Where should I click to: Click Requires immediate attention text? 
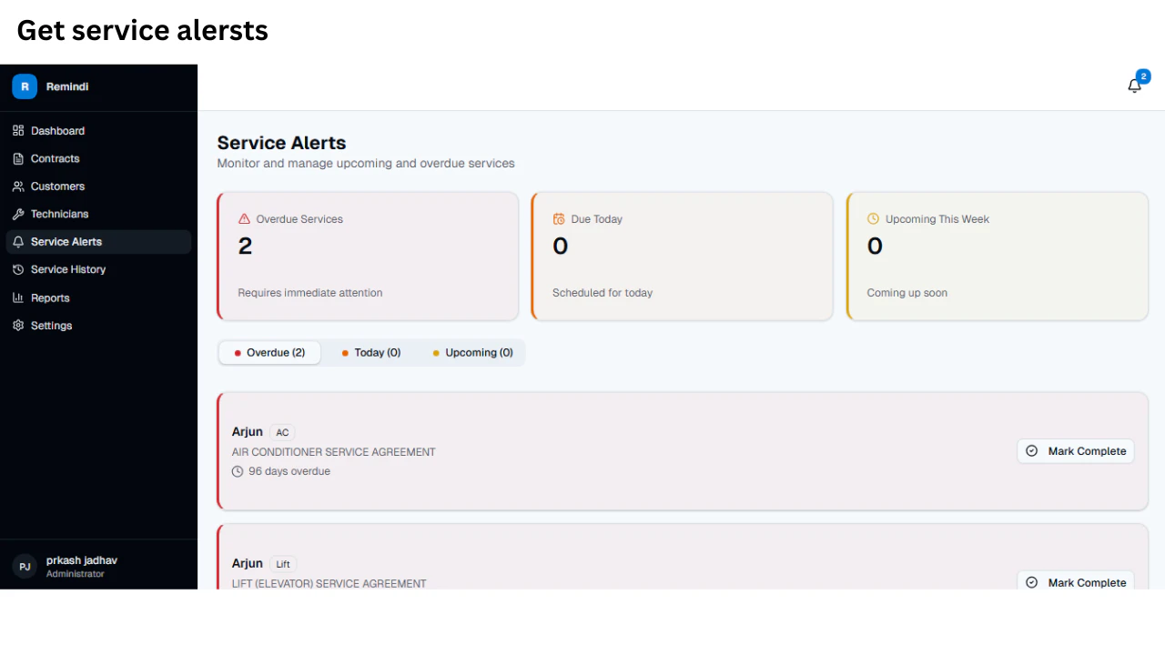(310, 293)
